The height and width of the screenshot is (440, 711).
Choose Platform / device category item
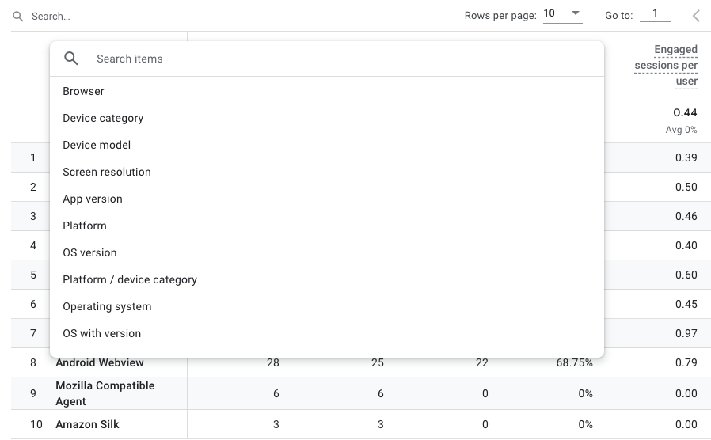[x=130, y=279]
